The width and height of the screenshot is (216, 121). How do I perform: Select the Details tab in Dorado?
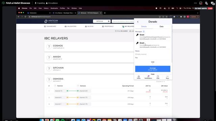144,27
